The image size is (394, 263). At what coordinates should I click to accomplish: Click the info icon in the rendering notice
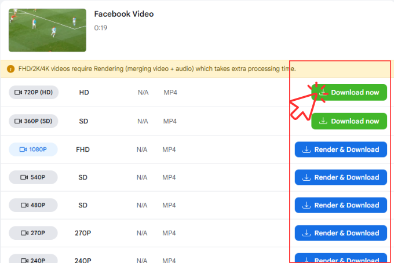[x=10, y=69]
